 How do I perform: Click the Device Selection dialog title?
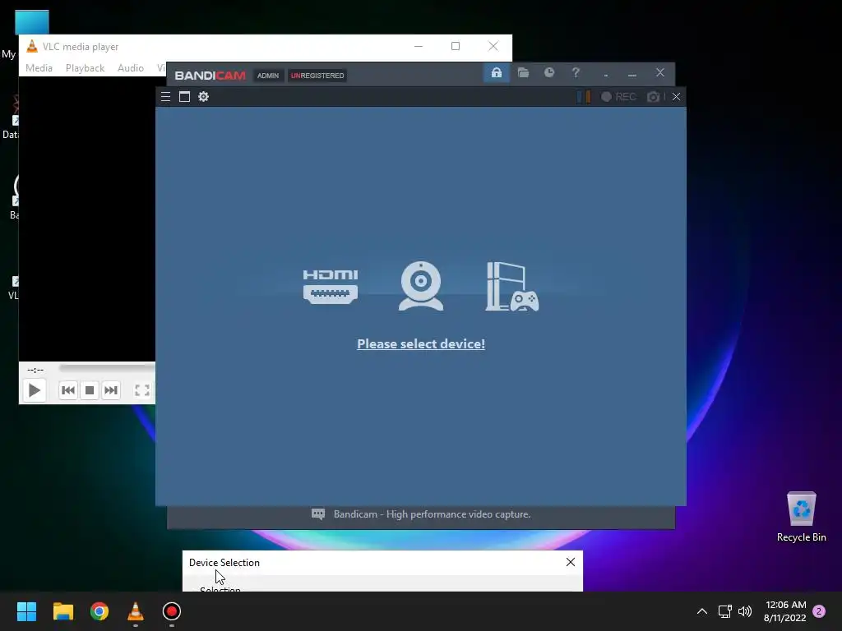224,562
